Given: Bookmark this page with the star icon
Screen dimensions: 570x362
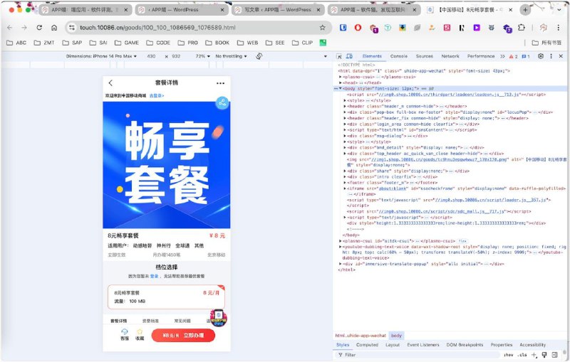Looking at the screenshot, I should tap(322, 28).
